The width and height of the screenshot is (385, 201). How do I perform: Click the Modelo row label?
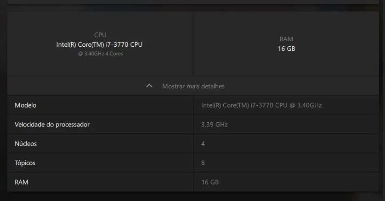25,105
